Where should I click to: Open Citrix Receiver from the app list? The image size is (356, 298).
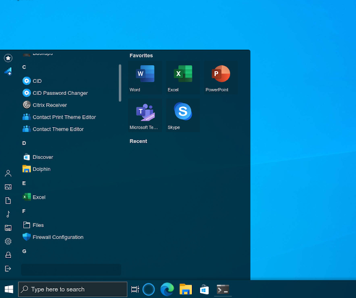(x=49, y=105)
